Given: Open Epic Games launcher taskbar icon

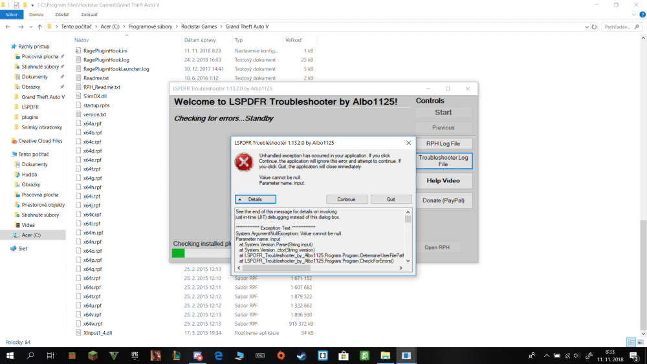Looking at the screenshot, I should pyautogui.click(x=135, y=356).
